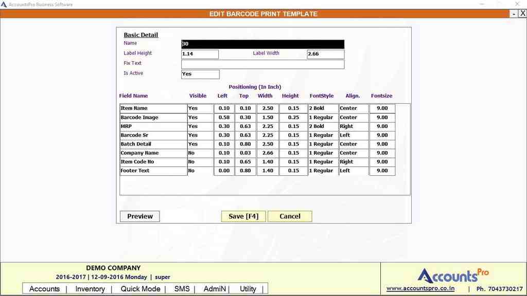Screen dimensions: 527x296
Task: Open the Accounts menu
Action: pyautogui.click(x=44, y=289)
